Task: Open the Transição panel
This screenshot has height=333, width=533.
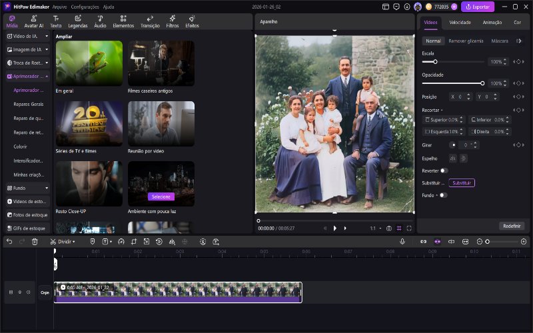Action: pyautogui.click(x=150, y=22)
